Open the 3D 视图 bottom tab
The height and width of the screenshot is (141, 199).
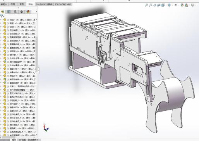(x=22, y=140)
